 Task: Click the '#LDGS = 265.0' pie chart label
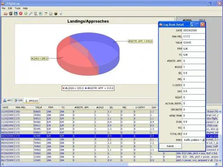point(39,58)
